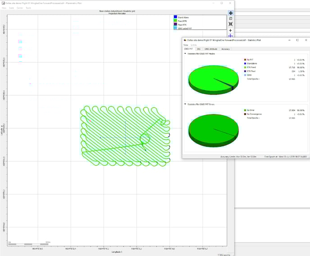Click the zoom window rectangle tool

[230, 18]
